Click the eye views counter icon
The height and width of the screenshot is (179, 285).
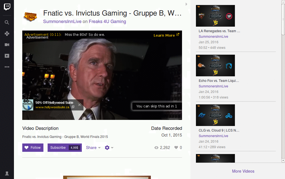[x=156, y=148]
